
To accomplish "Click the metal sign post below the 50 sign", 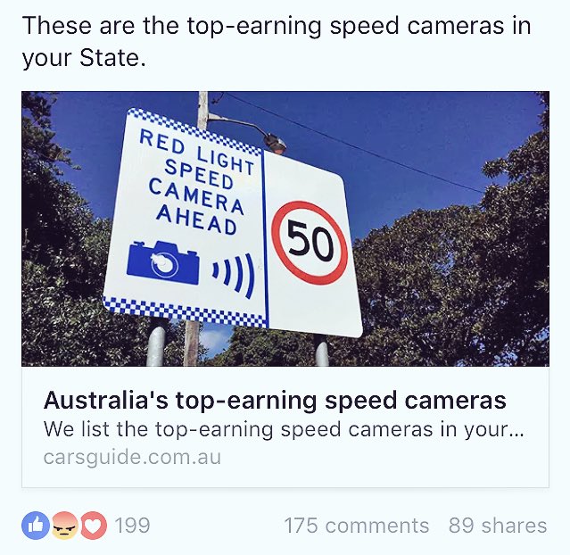I will [321, 351].
